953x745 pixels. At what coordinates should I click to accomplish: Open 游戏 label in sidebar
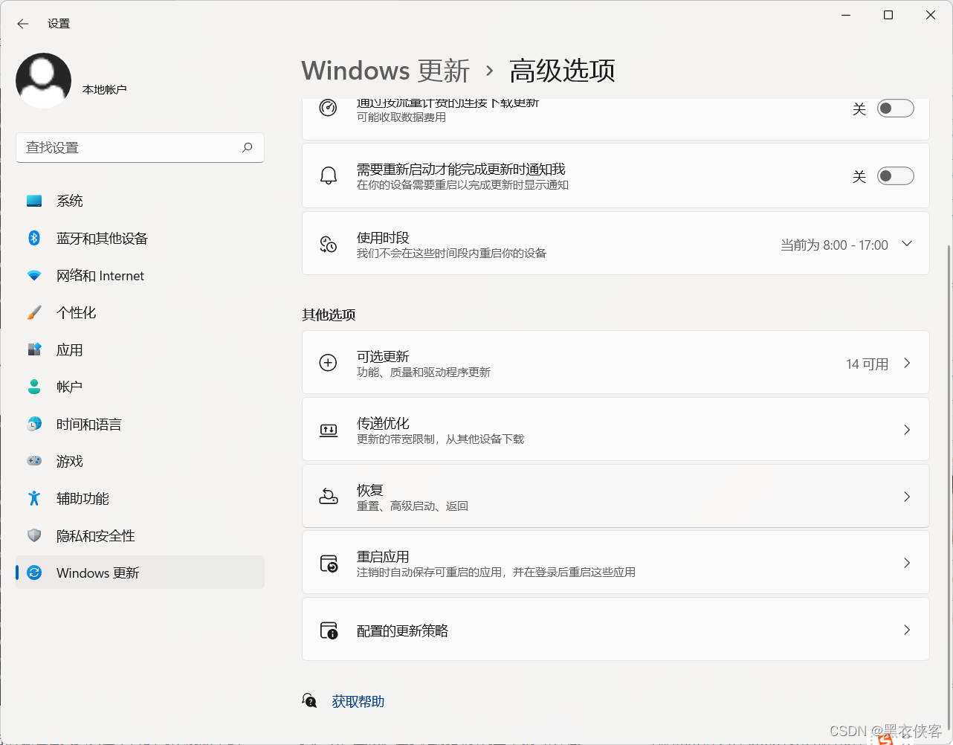click(x=70, y=461)
